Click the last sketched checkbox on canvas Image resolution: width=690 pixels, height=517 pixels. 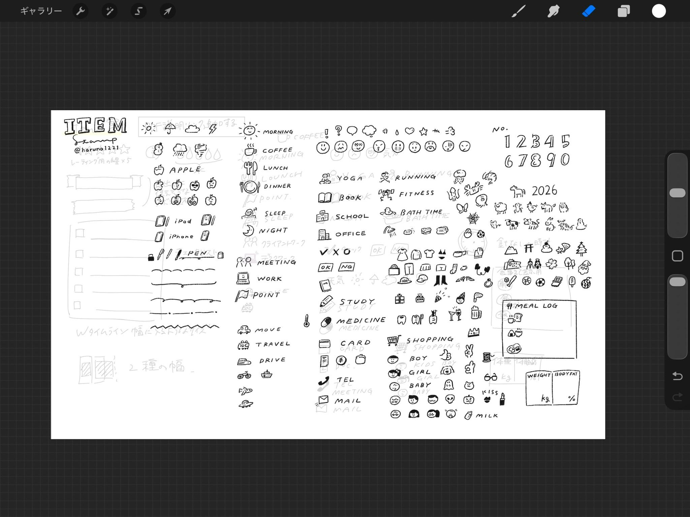77,305
